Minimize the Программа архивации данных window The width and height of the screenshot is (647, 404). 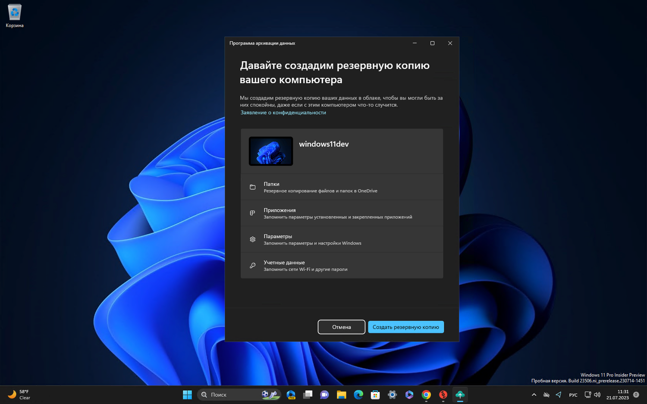click(x=415, y=43)
